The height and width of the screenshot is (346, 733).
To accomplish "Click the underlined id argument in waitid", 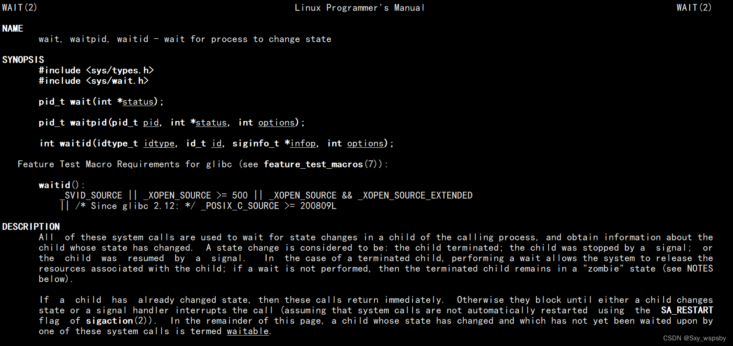I will click(217, 143).
